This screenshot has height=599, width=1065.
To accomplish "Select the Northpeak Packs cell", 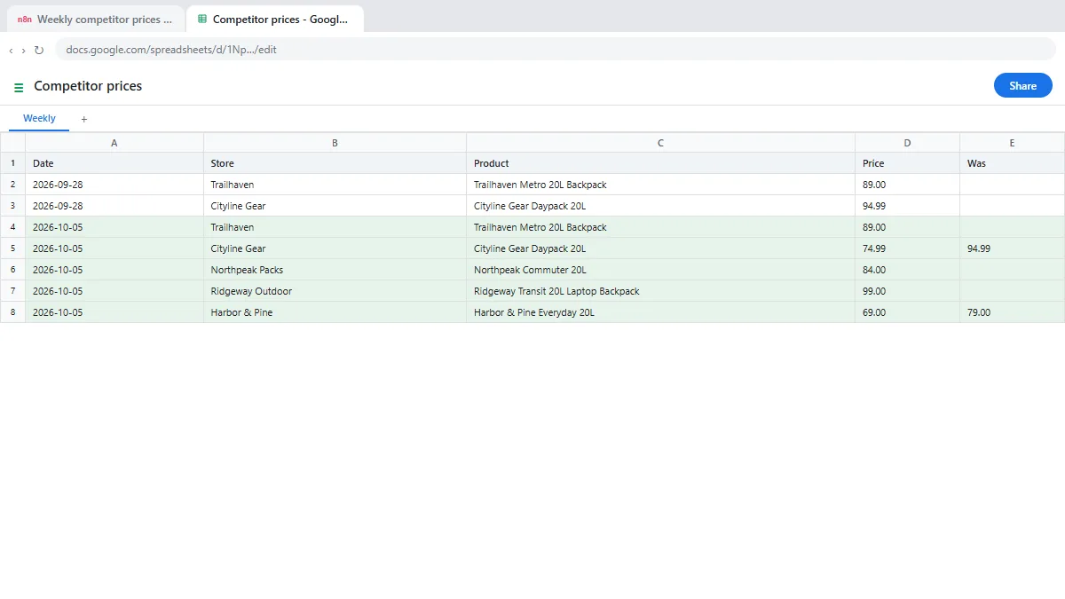I will 335,270.
